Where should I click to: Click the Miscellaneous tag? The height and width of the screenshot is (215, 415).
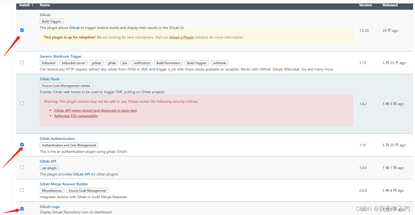(52, 190)
